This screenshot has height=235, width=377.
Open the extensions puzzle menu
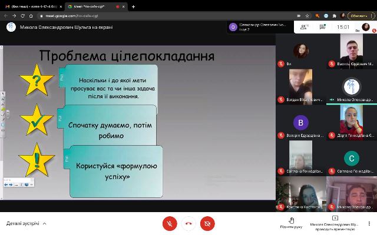coord(334,16)
